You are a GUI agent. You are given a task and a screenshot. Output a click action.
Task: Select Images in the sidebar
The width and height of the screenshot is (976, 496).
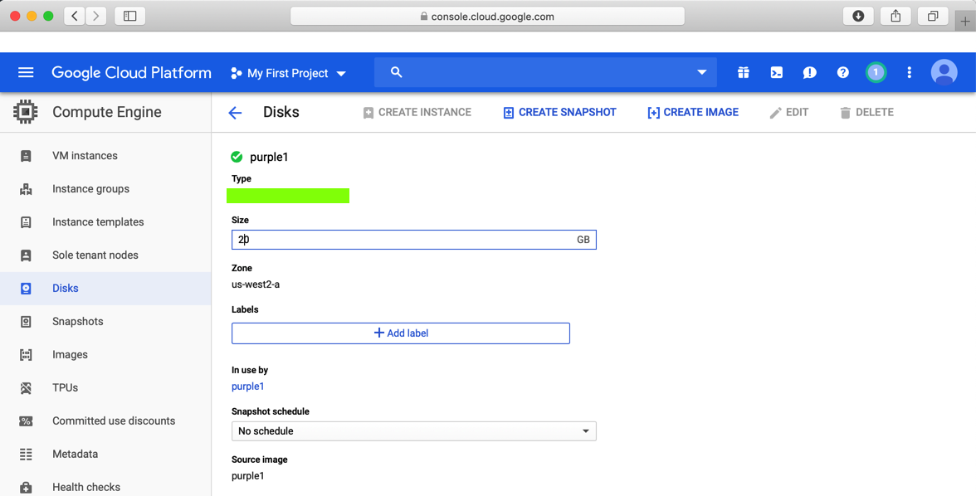point(70,355)
